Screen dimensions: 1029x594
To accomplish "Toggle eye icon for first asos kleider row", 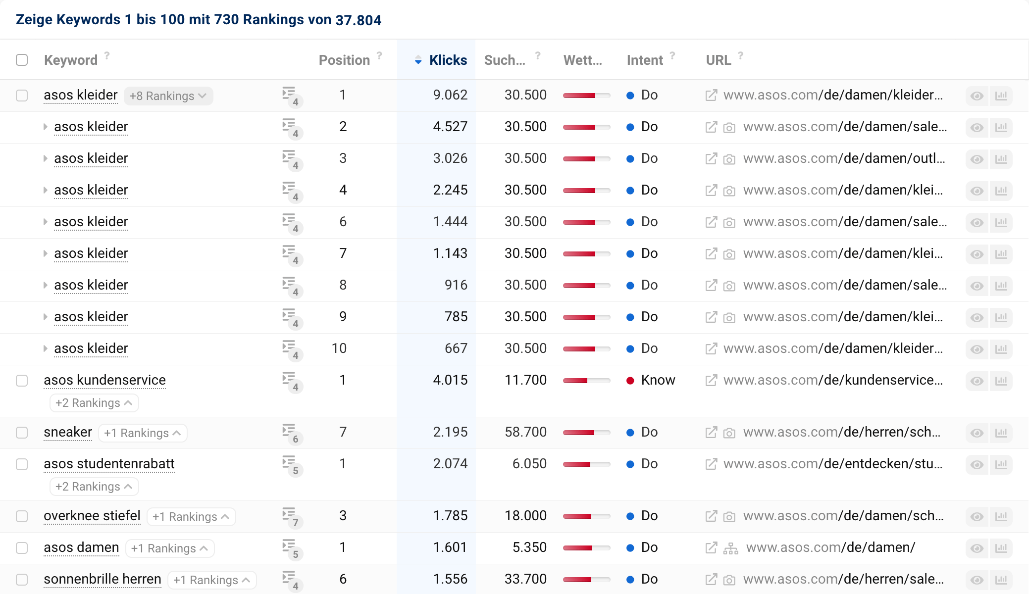I will click(977, 96).
